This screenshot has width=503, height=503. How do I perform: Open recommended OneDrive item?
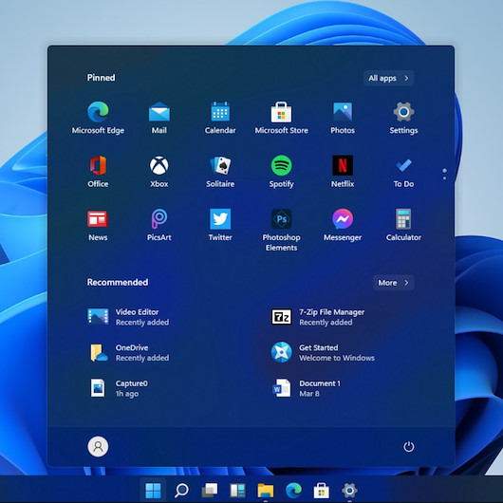coord(128,352)
